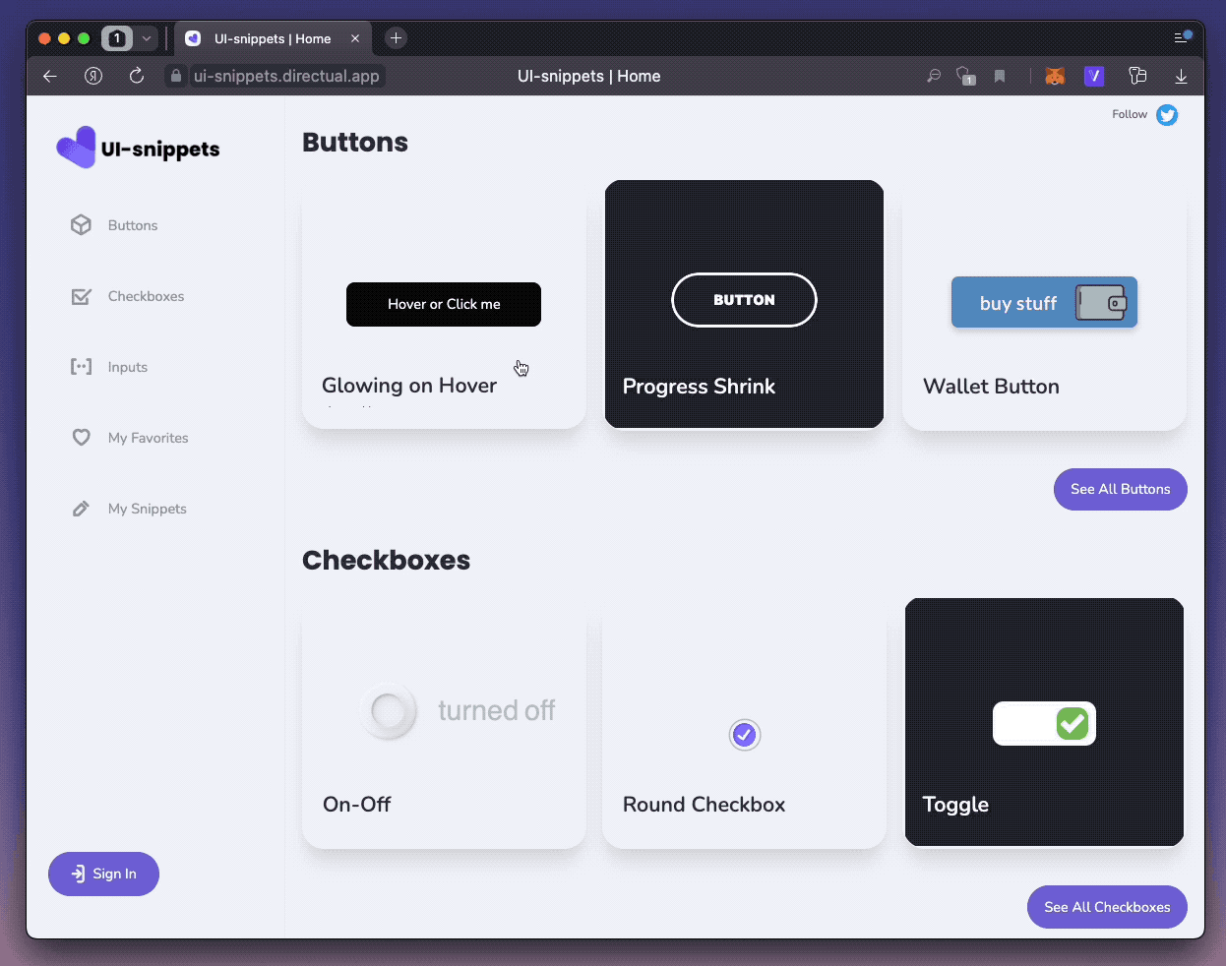Open the Progress Shrink card title
The height and width of the screenshot is (966, 1226).
(x=699, y=387)
